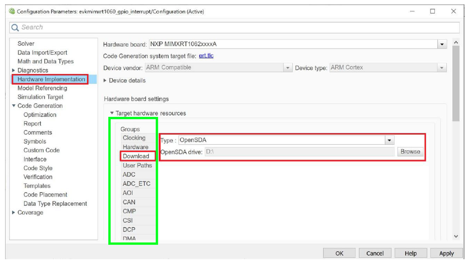470x263 pixels.
Task: Expand the Coverage tree arrow
Action: pos(14,212)
